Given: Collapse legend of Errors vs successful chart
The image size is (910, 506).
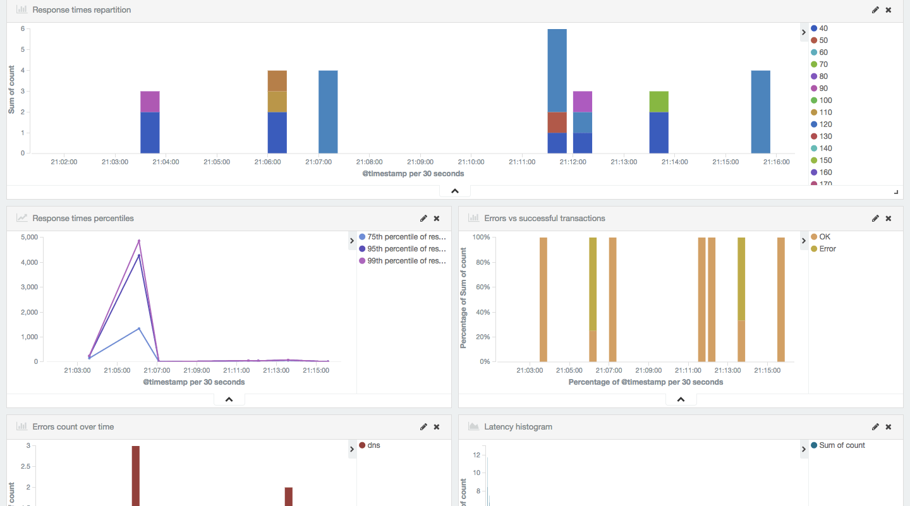Looking at the screenshot, I should click(804, 241).
